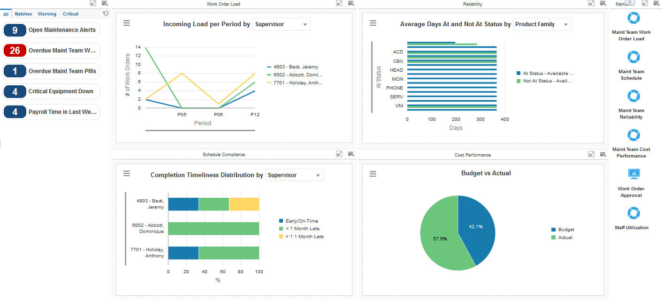Viewport: 664px width, 299px height.
Task: Open the Supervisor dropdown on Completion Timeliness chart
Action: coord(294,175)
